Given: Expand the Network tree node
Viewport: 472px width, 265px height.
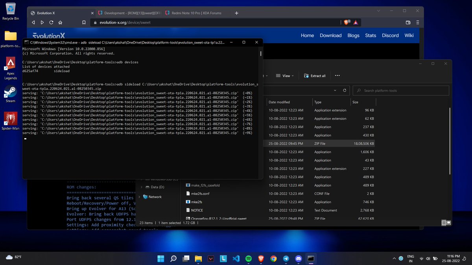Looking at the screenshot, I should [139, 197].
